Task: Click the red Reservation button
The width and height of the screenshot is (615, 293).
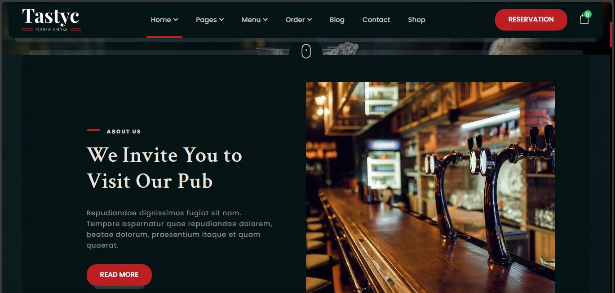Action: click(531, 19)
